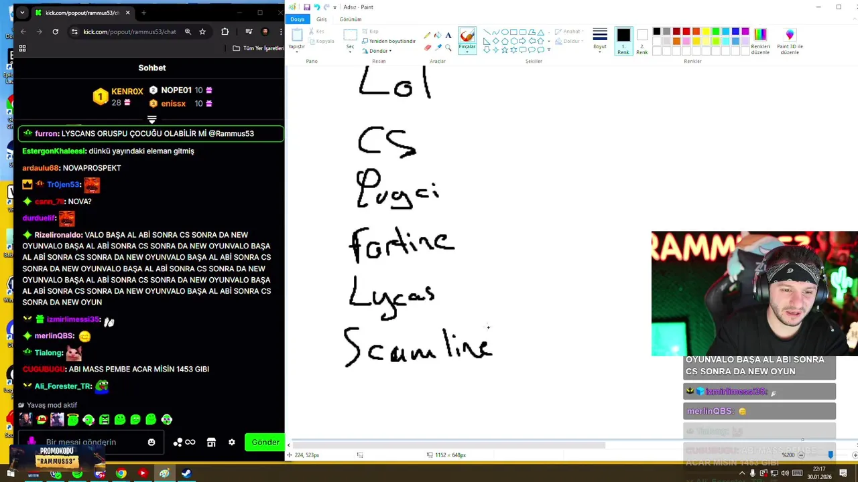The height and width of the screenshot is (482, 858).
Task: Select the Eraser tool in Paint
Action: (x=427, y=48)
